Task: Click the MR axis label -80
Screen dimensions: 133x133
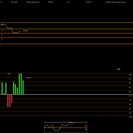Action: point(130,113)
